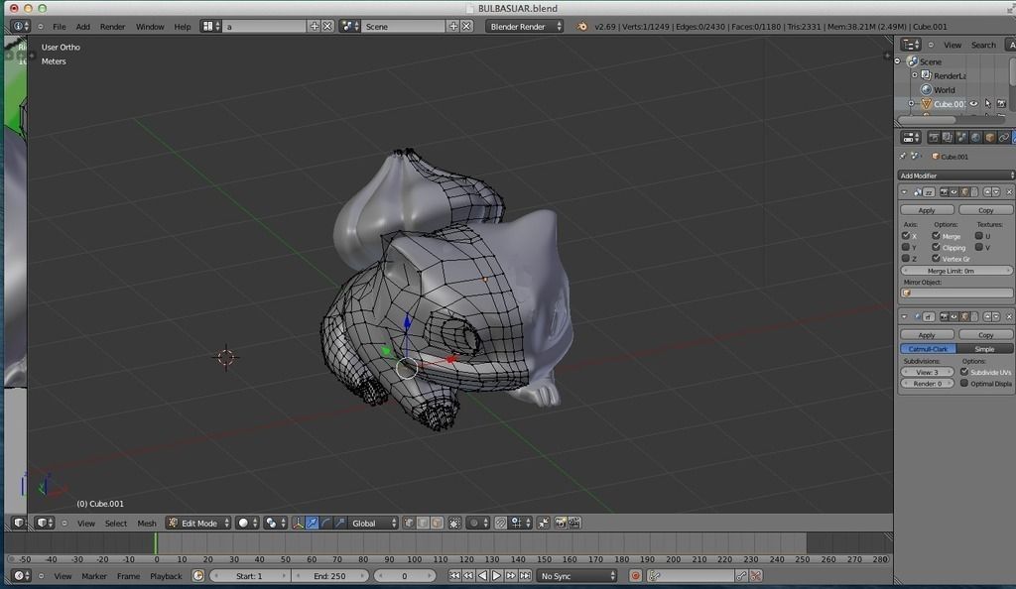Click the screen layout browse icon
The image size is (1016, 589).
[x=210, y=26]
